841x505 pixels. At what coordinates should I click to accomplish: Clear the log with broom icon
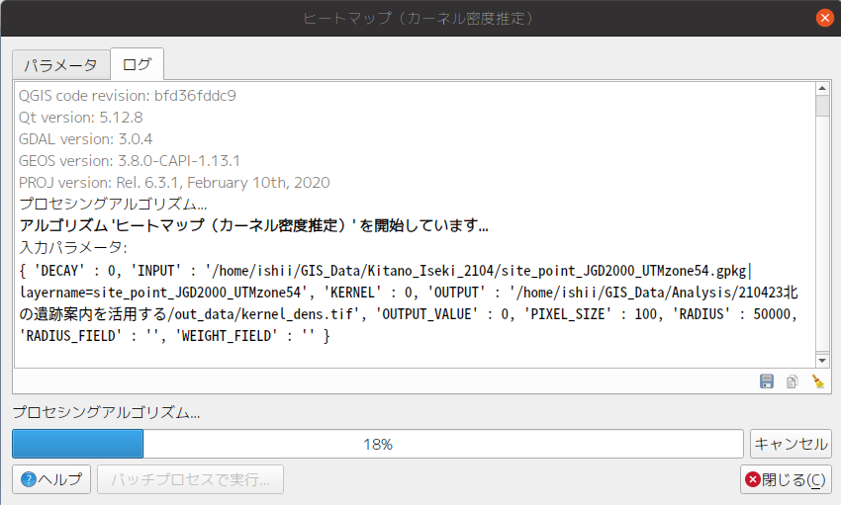(818, 381)
